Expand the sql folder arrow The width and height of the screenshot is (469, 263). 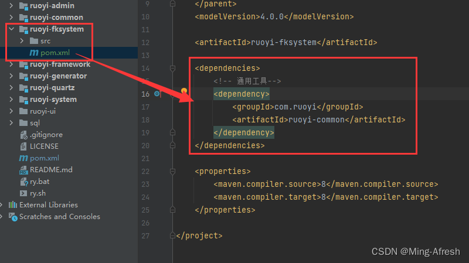pyautogui.click(x=12, y=123)
